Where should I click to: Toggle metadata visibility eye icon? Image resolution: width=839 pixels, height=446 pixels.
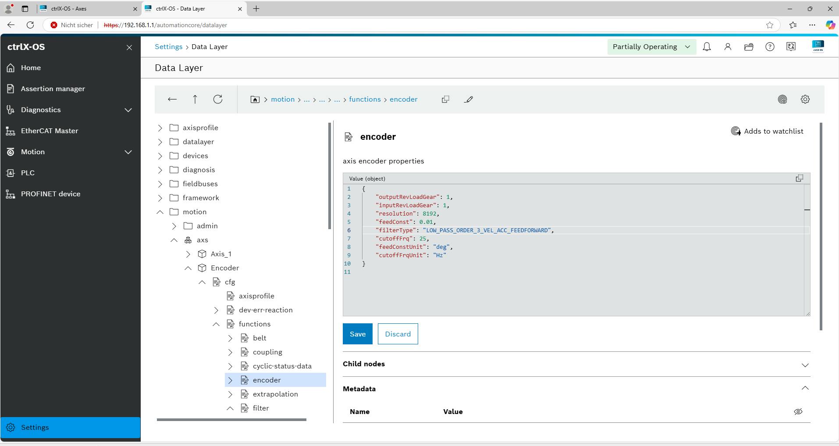pyautogui.click(x=798, y=411)
